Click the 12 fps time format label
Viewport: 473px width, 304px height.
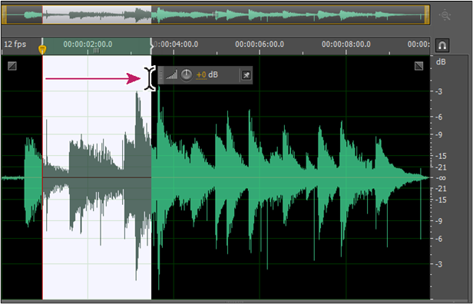(15, 45)
